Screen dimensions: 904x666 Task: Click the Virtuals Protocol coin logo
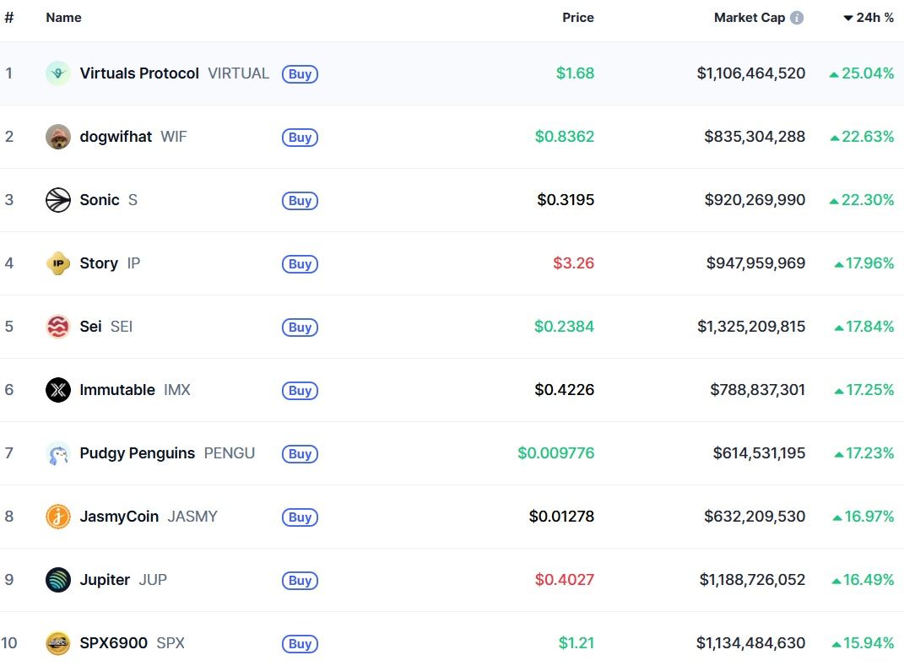click(57, 73)
